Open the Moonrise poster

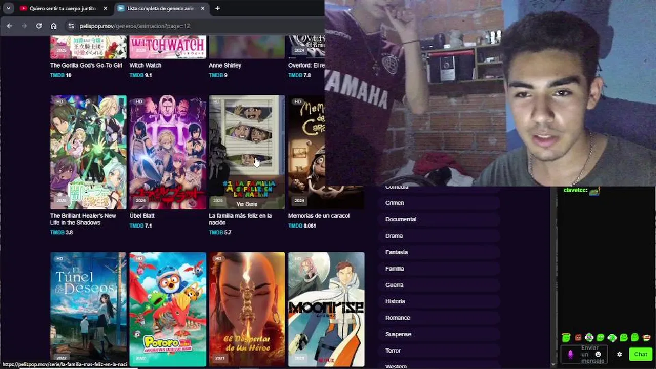pyautogui.click(x=326, y=310)
